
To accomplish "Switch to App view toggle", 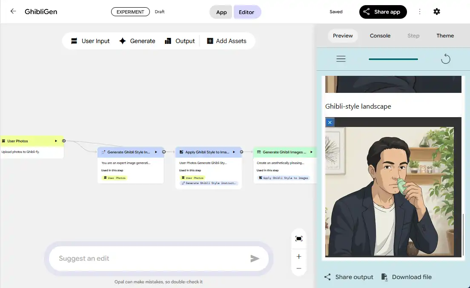I will 221,12.
